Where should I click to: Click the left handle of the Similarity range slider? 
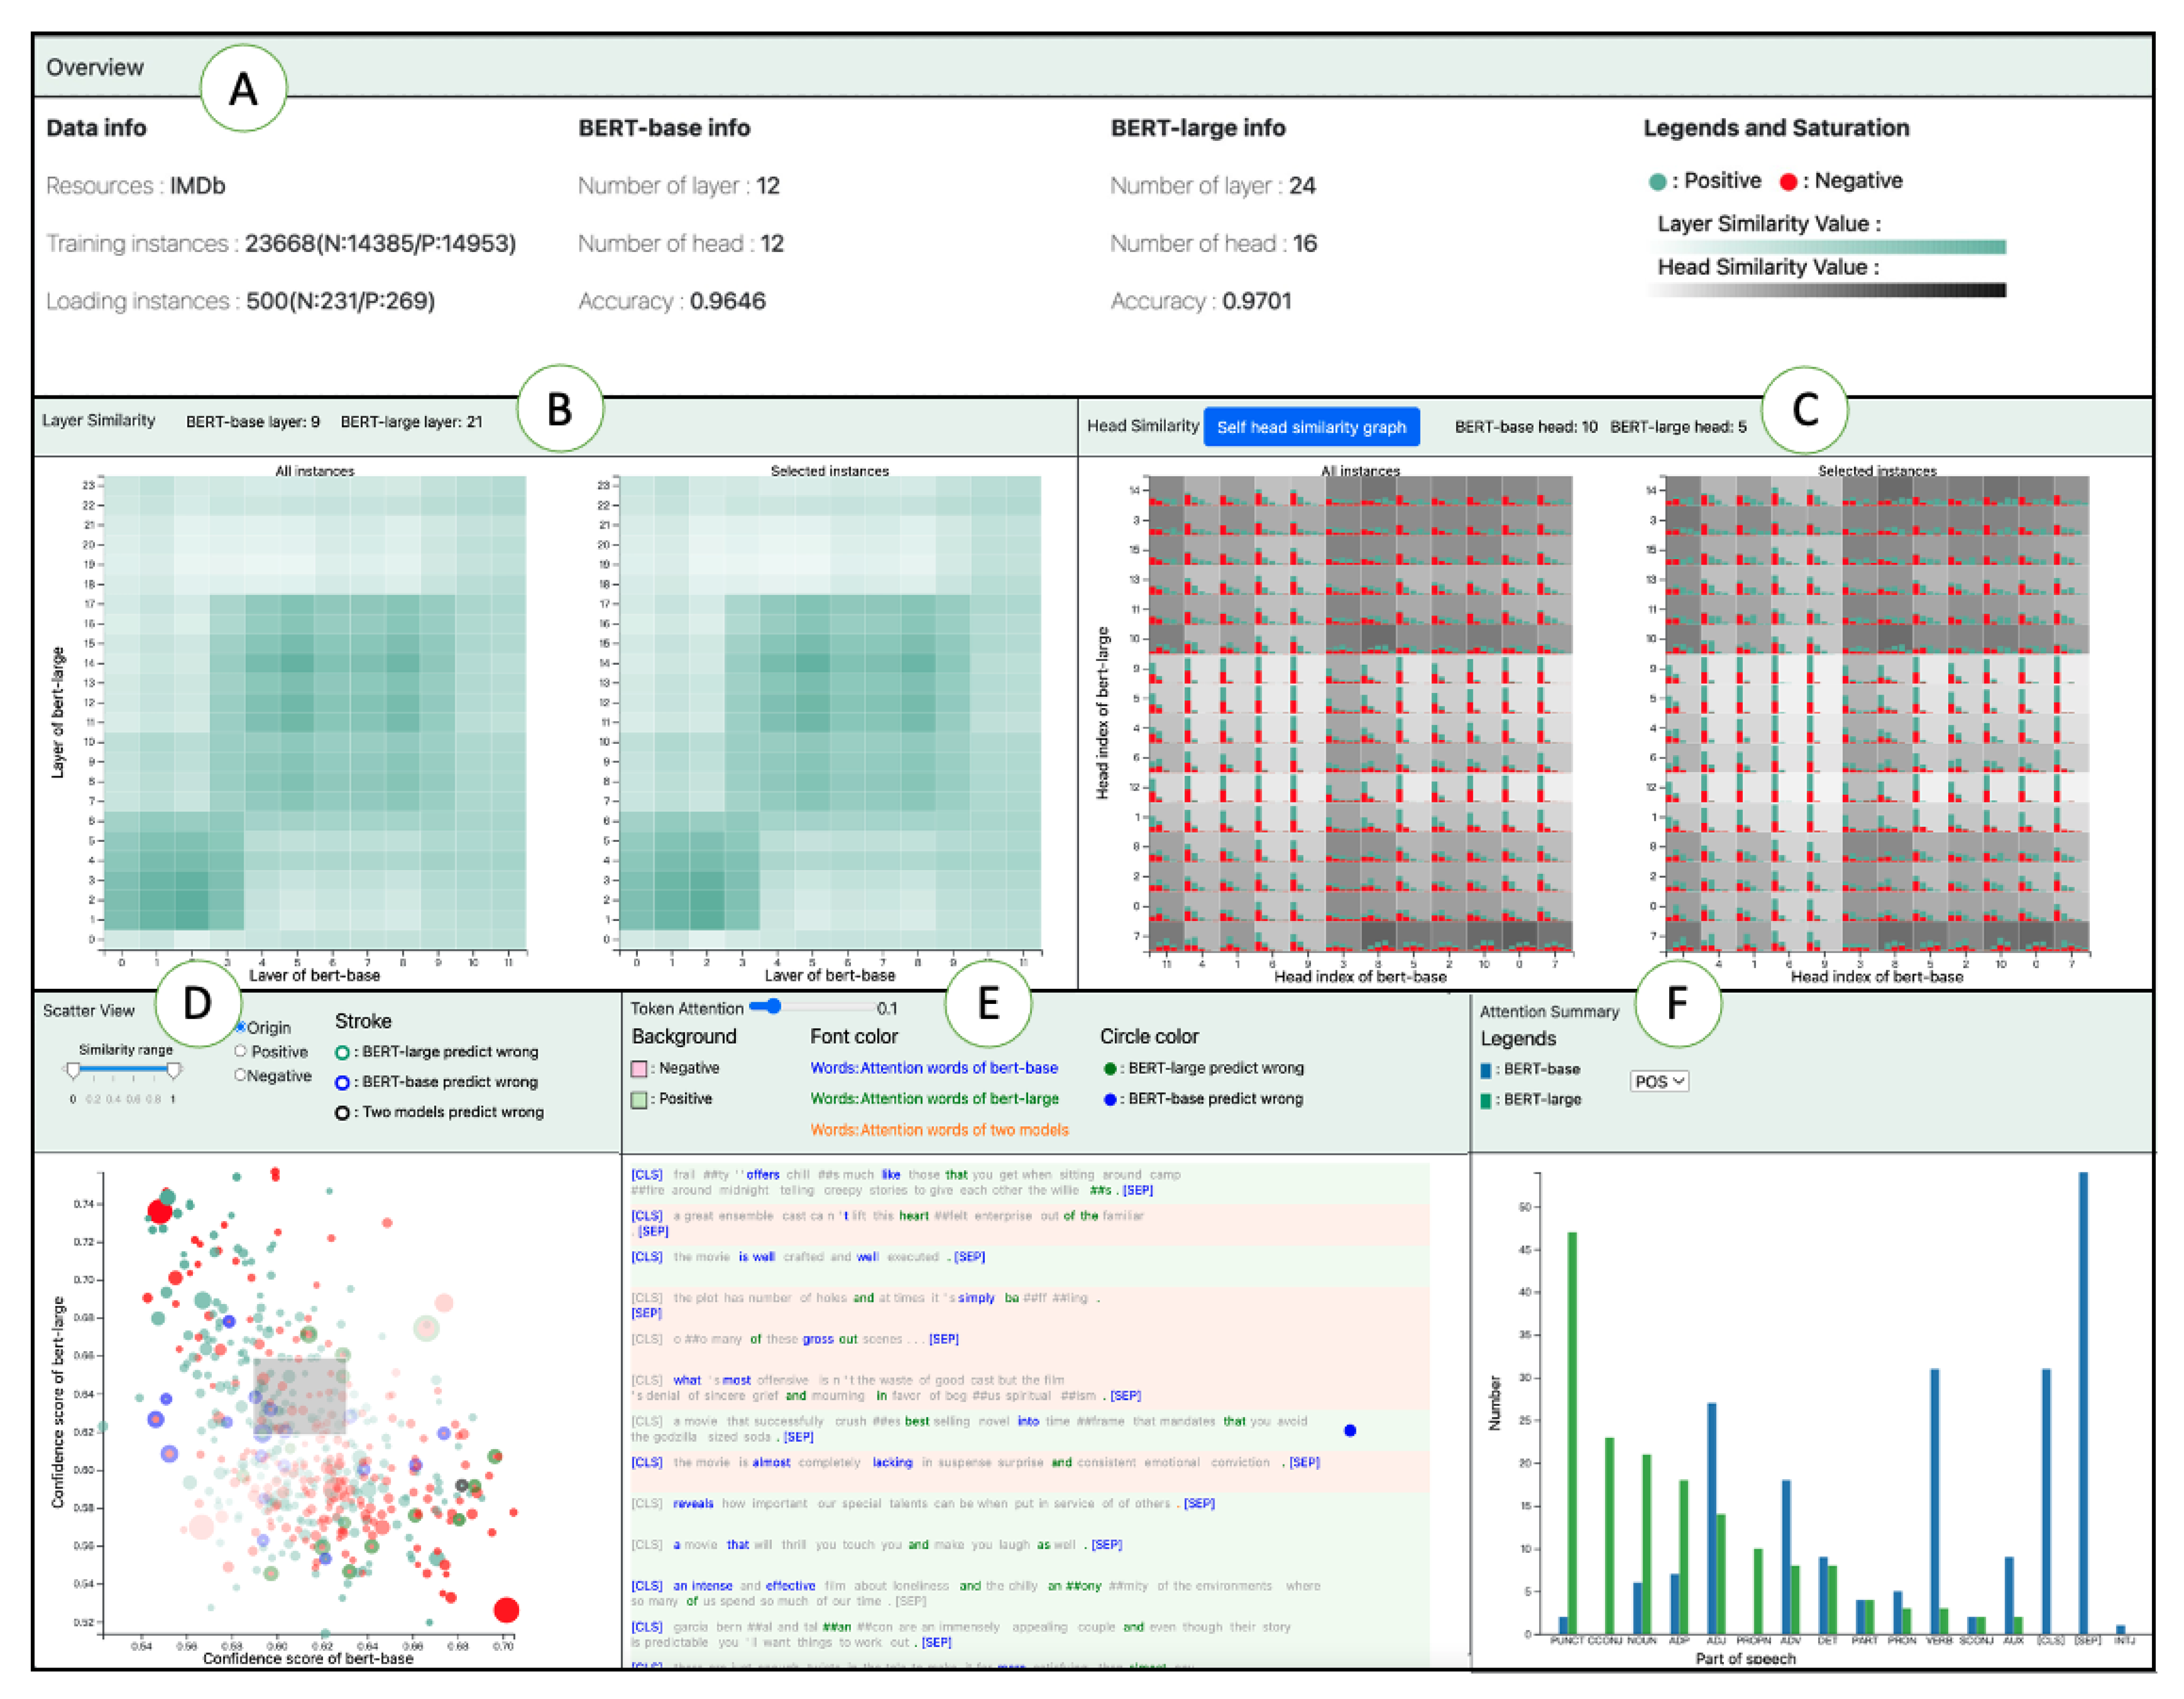coord(73,1071)
